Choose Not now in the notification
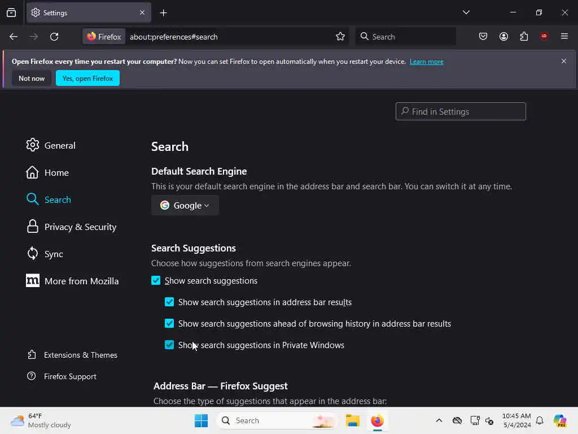Image resolution: width=578 pixels, height=434 pixels. click(32, 78)
